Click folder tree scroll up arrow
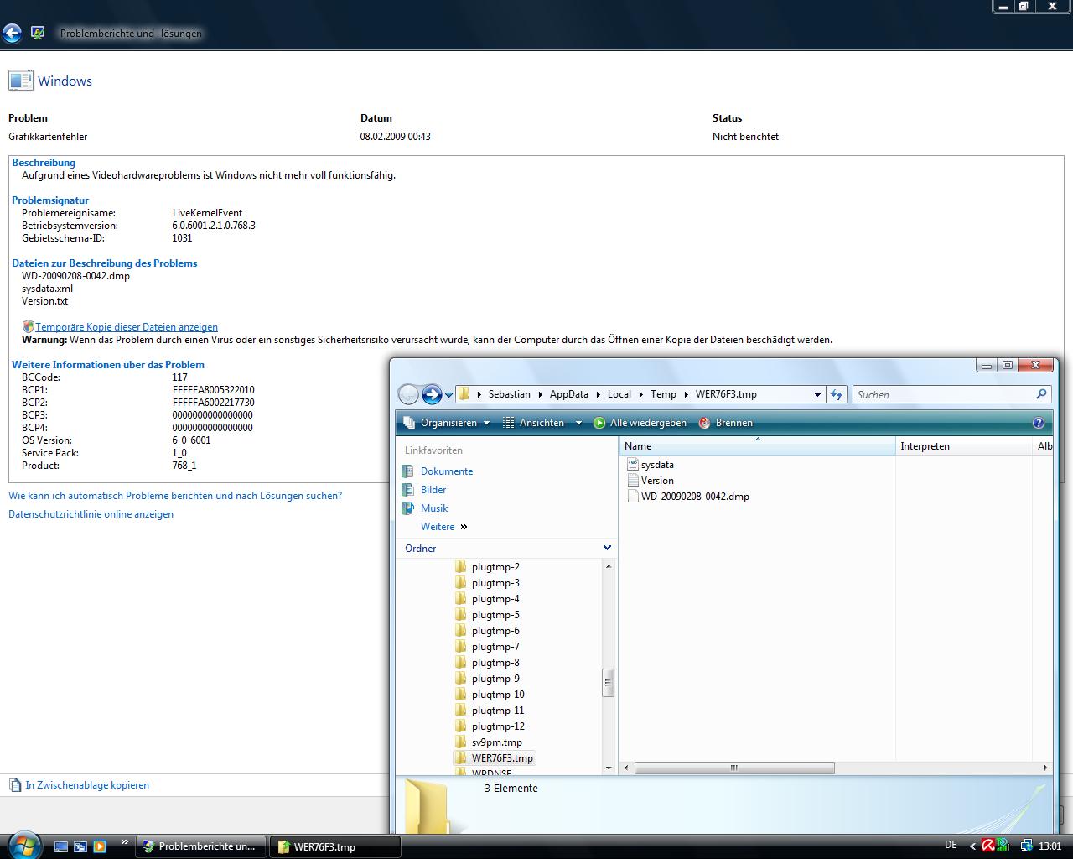The height and width of the screenshot is (859, 1073). click(x=609, y=566)
